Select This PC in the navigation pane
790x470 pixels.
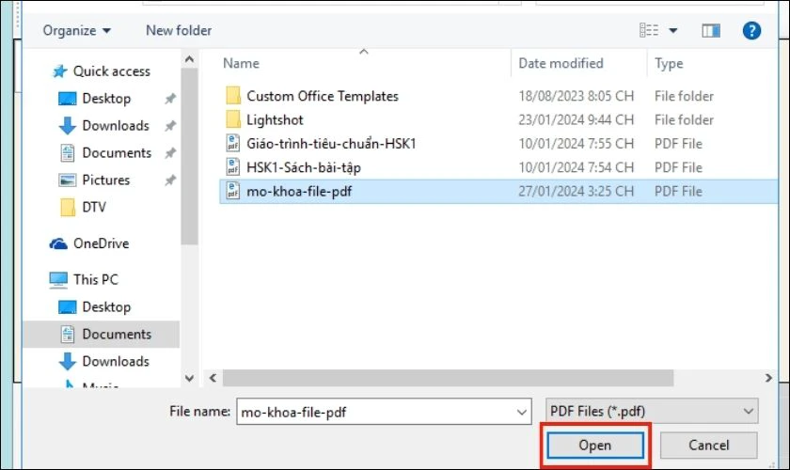pyautogui.click(x=96, y=279)
